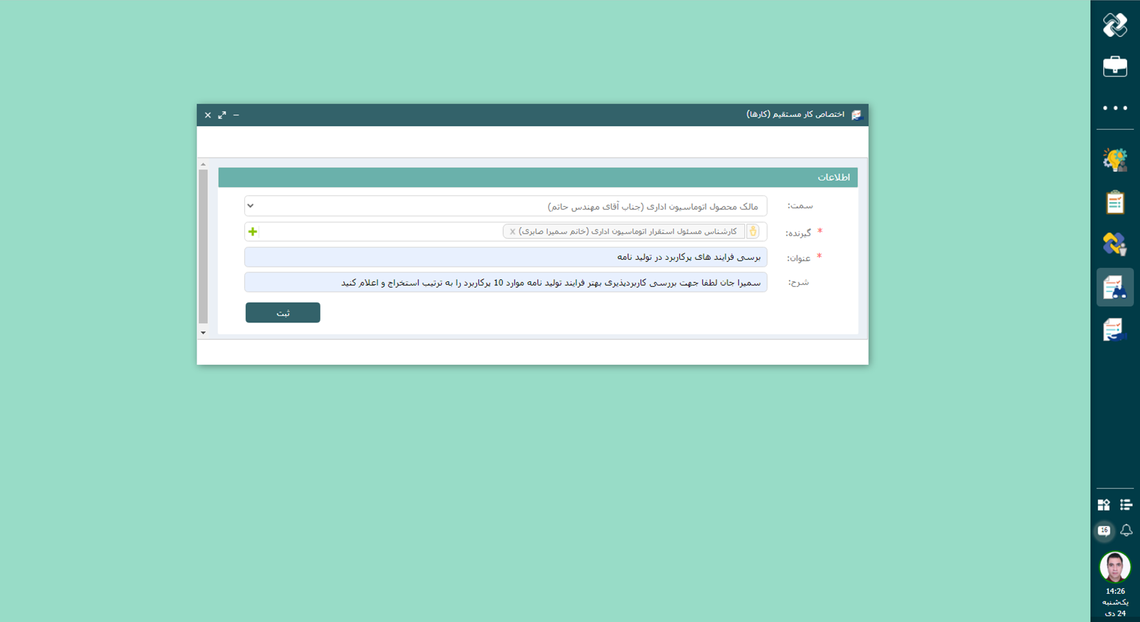1140x622 pixels.
Task: Click the شرح description text field
Action: [505, 282]
